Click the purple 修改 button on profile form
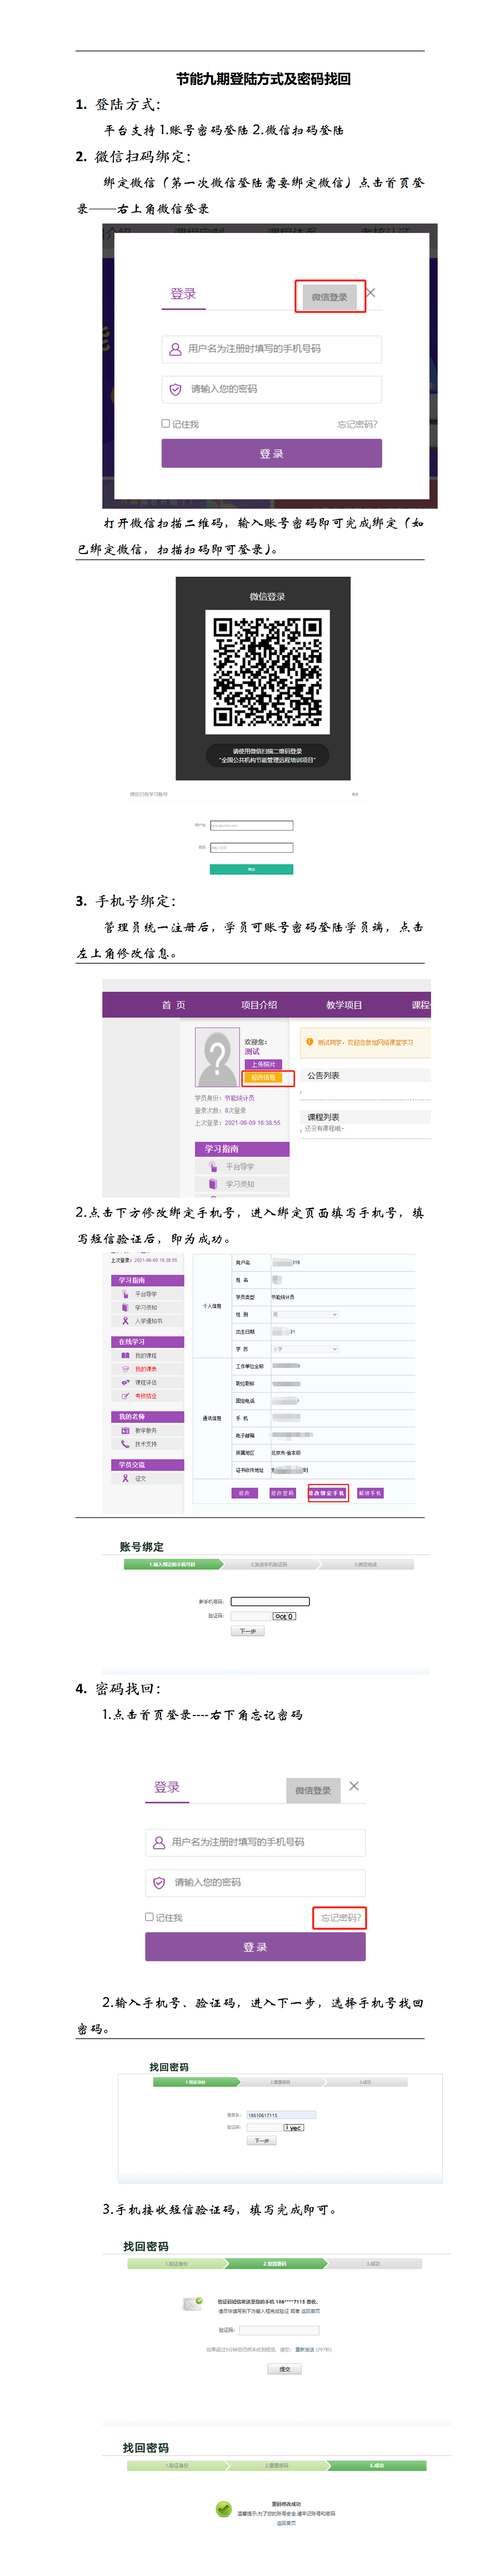500x2576 pixels. [x=244, y=1493]
